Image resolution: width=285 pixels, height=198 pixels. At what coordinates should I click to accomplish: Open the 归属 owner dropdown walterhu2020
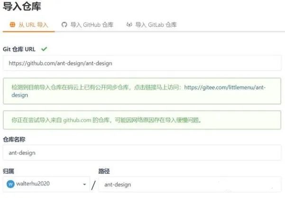pyautogui.click(x=46, y=184)
